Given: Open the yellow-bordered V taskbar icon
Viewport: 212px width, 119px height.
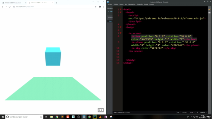Looking at the screenshot, I should 95,117.
